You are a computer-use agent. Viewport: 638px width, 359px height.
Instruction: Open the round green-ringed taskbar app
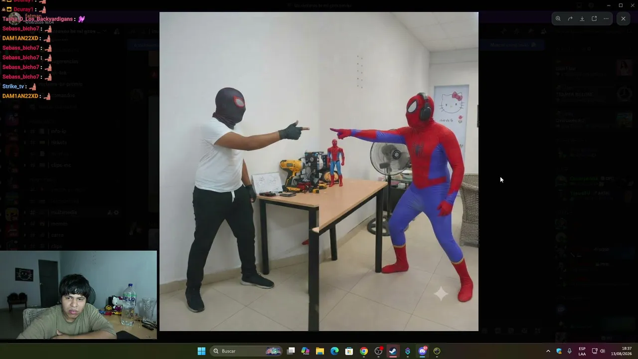click(437, 351)
